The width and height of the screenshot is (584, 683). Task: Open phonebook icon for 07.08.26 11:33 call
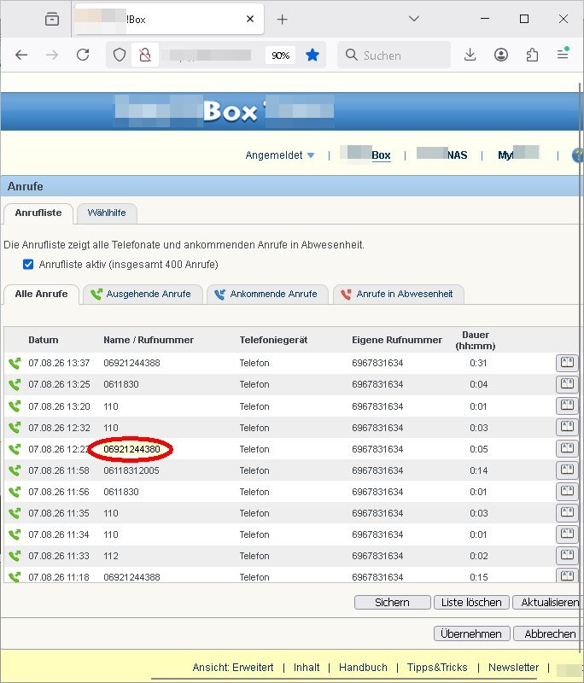pyautogui.click(x=567, y=556)
